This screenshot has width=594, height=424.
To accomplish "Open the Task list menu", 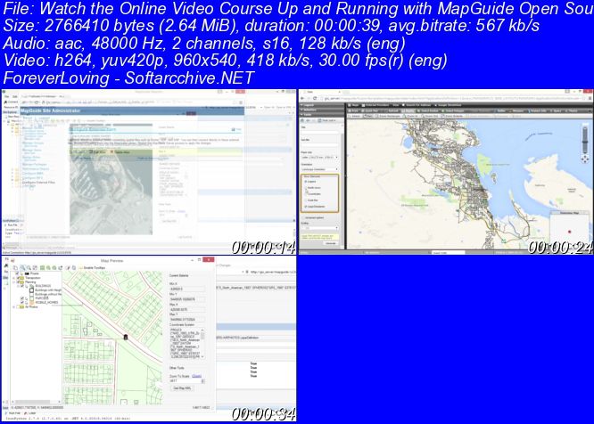I will [x=327, y=120].
